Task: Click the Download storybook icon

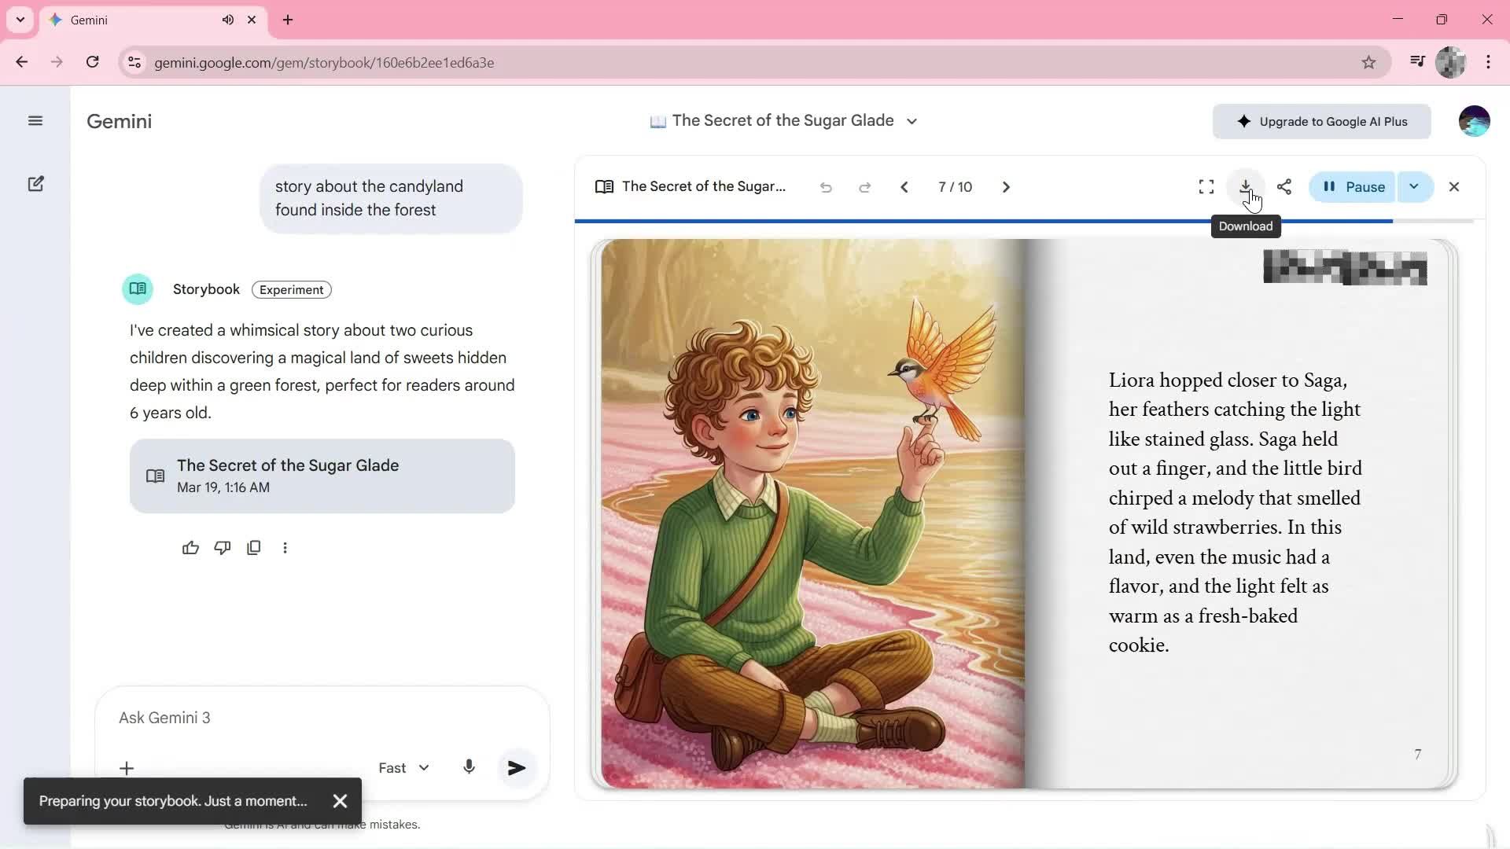Action: point(1245,186)
